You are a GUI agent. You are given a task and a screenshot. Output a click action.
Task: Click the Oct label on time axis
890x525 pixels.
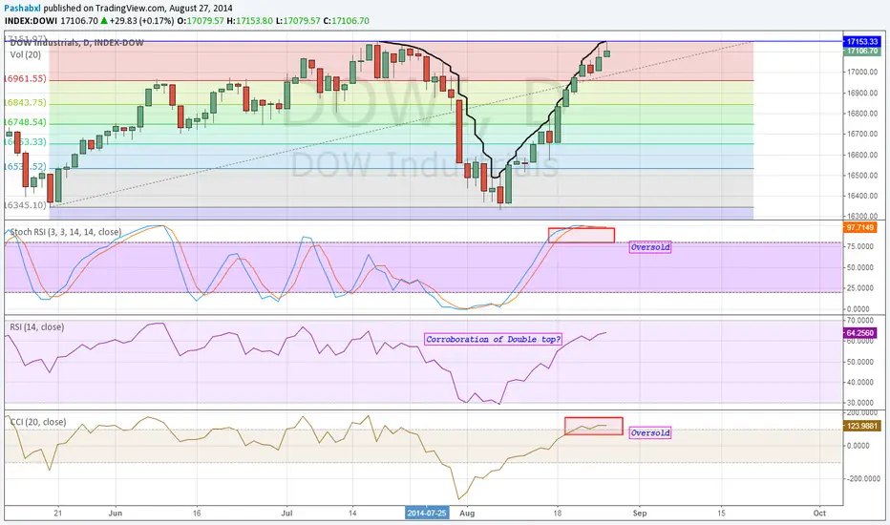819,514
